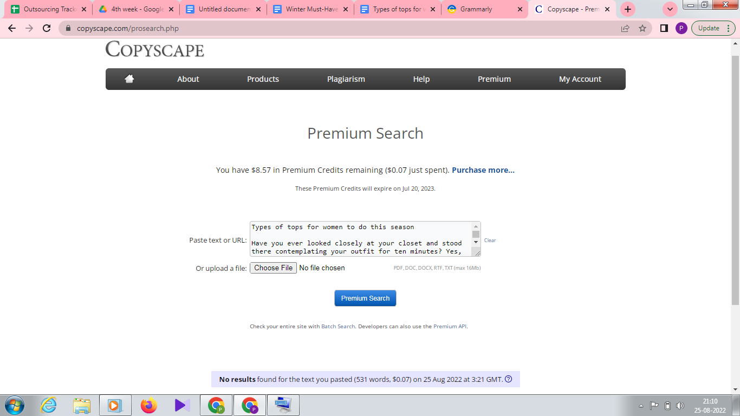Viewport: 740px width, 416px height.
Task: Bookmark this page with the star icon
Action: point(642,28)
